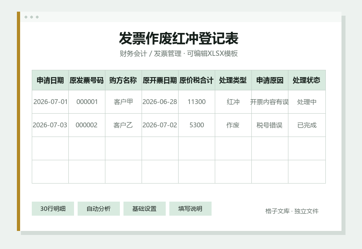The width and height of the screenshot is (362, 249).
Task: Select the 申请原因 column header
Action: (270, 80)
